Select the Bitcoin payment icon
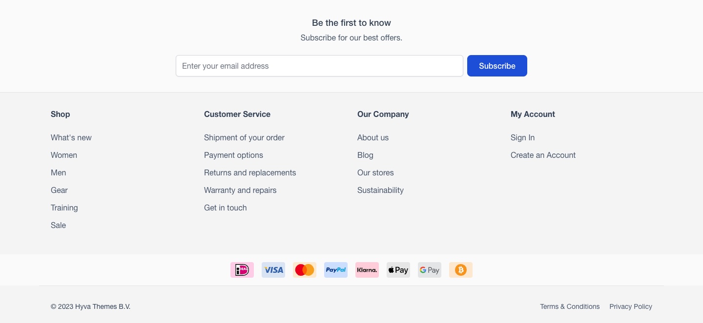The width and height of the screenshot is (703, 323). [x=461, y=270]
